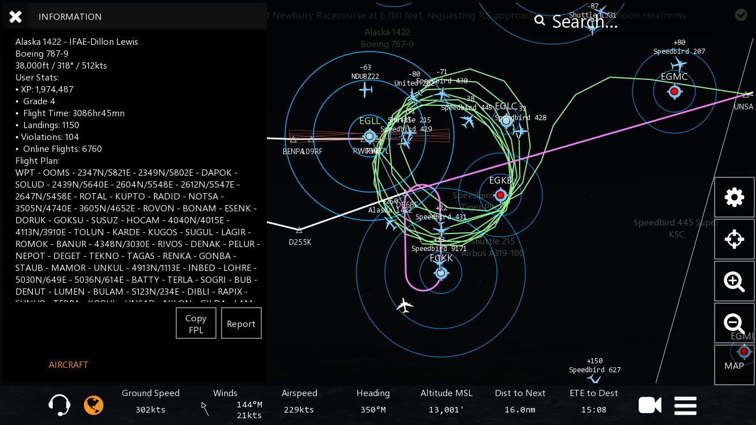Click the ETE to Dest readout

pos(594,401)
